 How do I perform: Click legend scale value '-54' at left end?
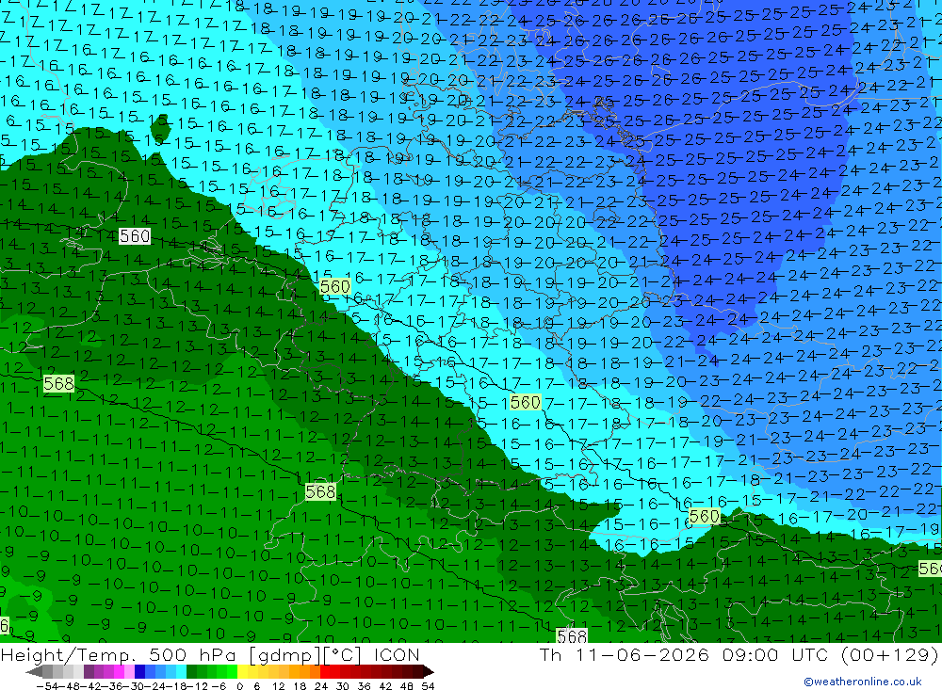click(47, 686)
